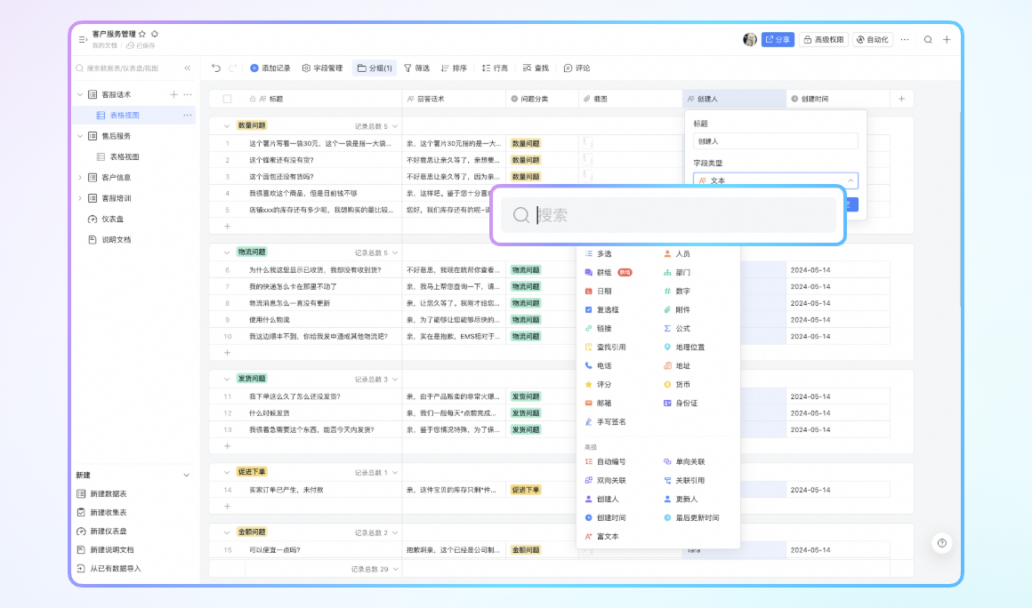Choose the 货币 field type
The width and height of the screenshot is (1032, 608).
point(677,385)
